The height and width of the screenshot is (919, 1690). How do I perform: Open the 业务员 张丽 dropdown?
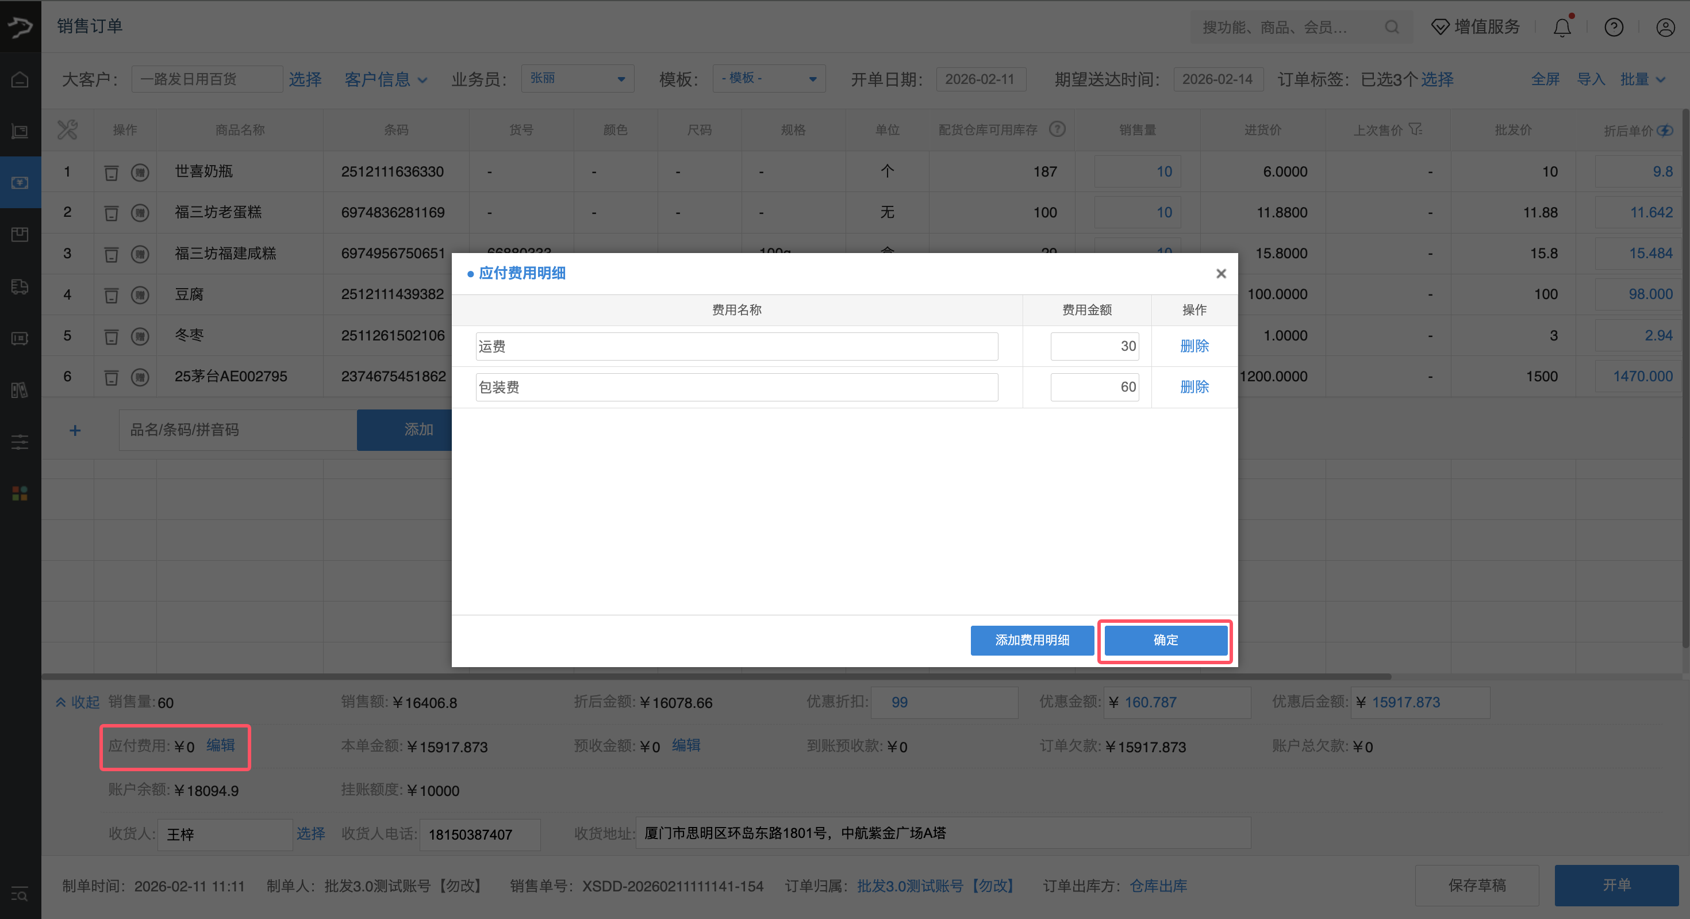click(577, 79)
